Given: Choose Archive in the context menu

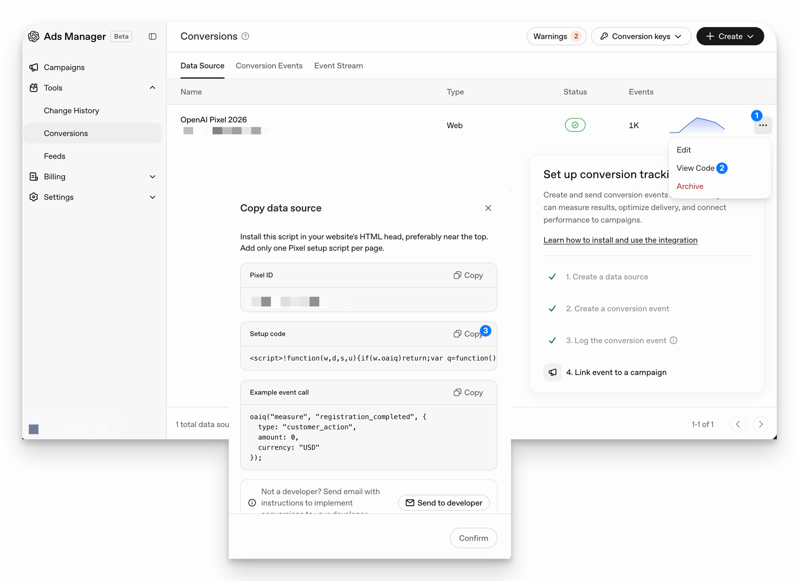Looking at the screenshot, I should point(690,186).
